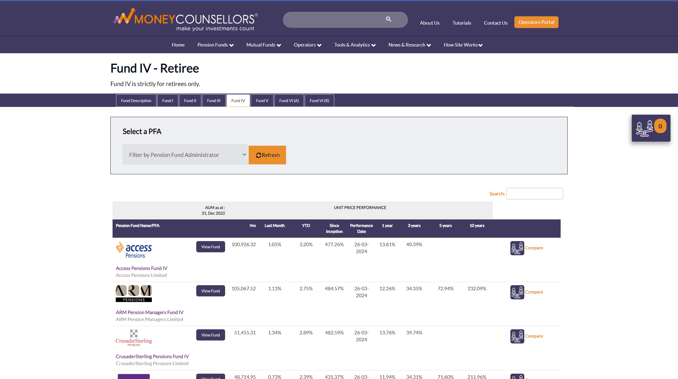The image size is (678, 379).
Task: Click Compare link for ARM Pension
Action: point(534,292)
